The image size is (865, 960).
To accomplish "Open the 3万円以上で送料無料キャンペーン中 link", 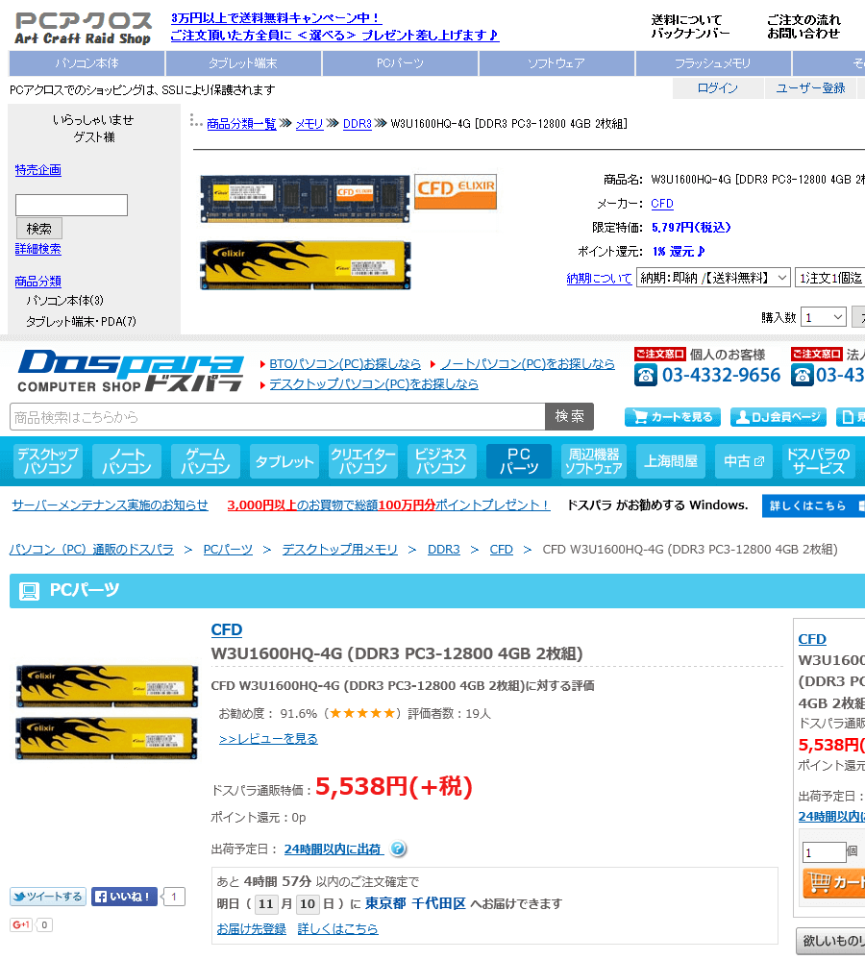I will (276, 18).
